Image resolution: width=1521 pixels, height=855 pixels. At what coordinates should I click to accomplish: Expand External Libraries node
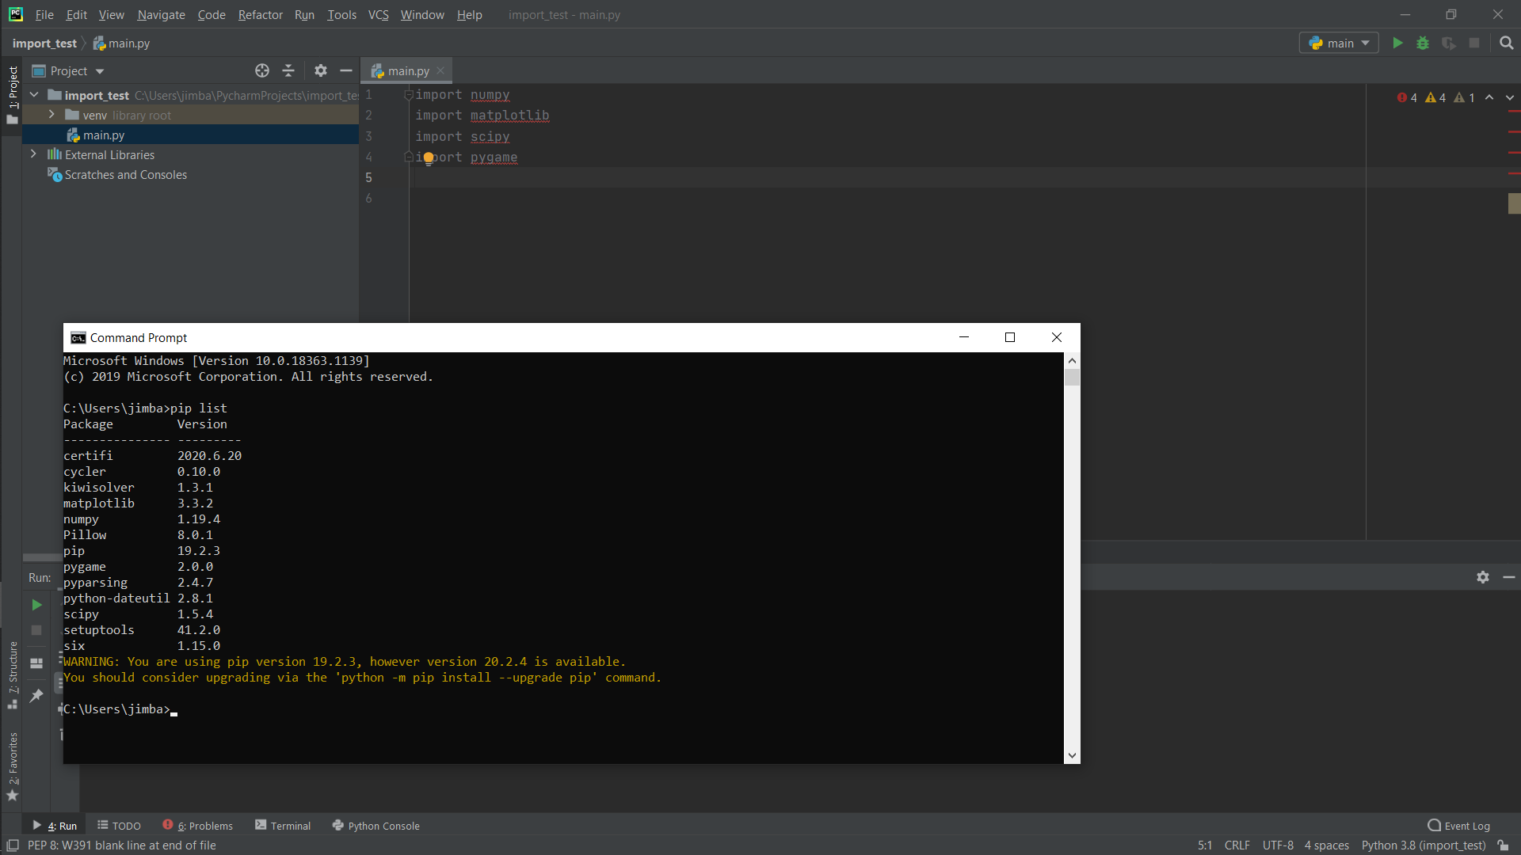click(33, 154)
